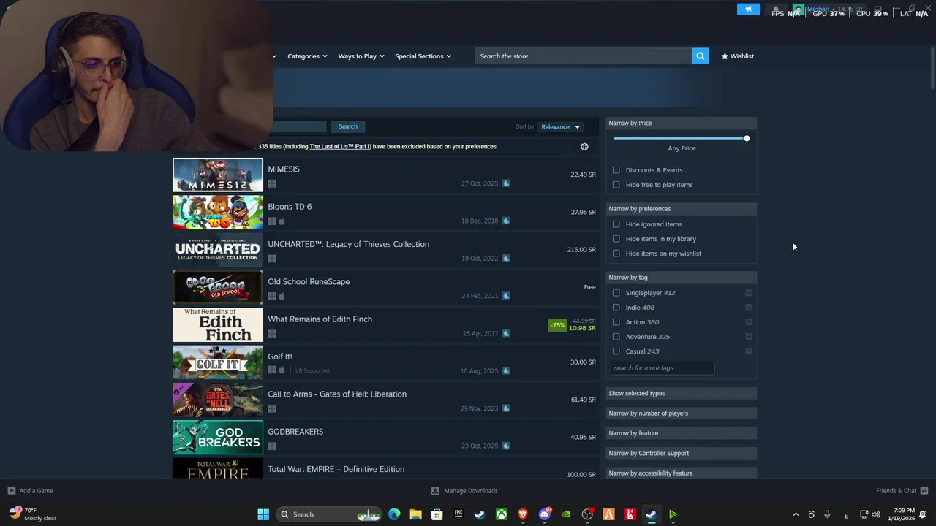
Task: Click the price range slider handle
Action: (x=747, y=139)
